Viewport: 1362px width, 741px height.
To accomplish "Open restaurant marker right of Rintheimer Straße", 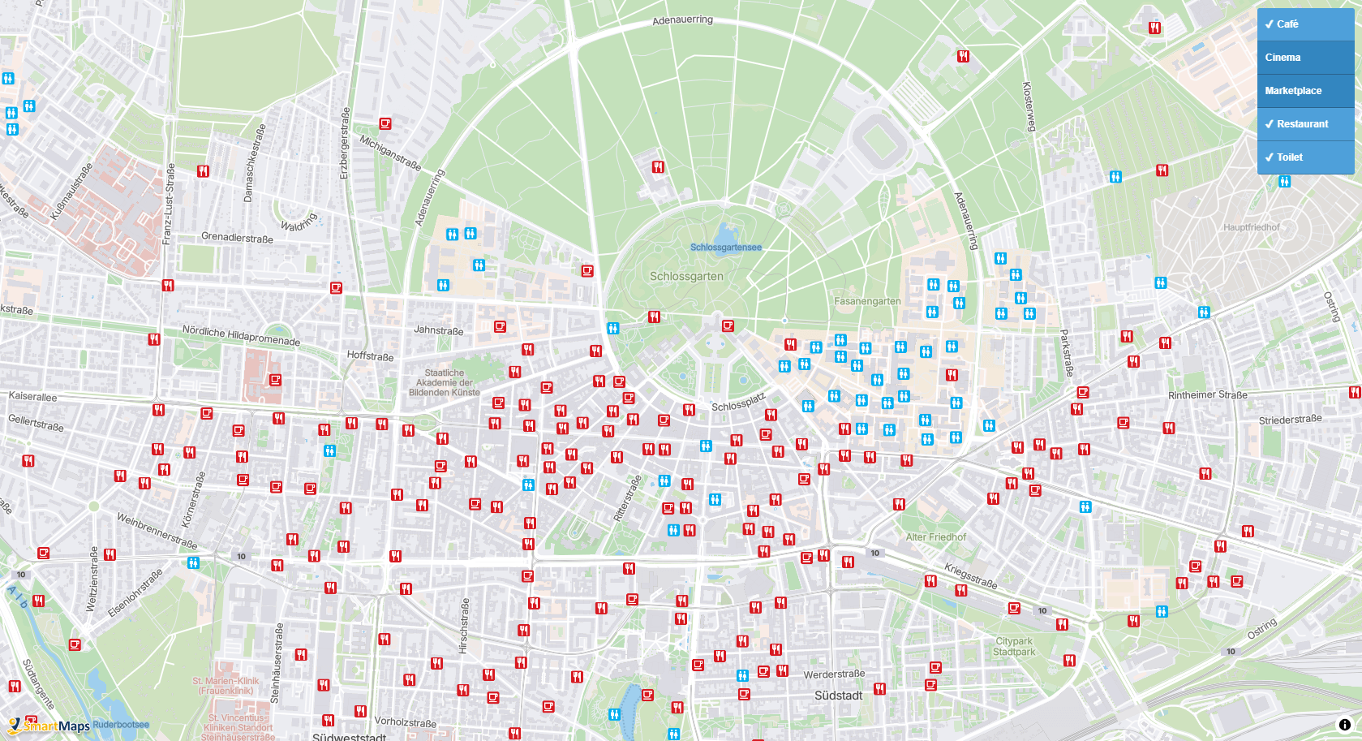I will click(x=1355, y=393).
